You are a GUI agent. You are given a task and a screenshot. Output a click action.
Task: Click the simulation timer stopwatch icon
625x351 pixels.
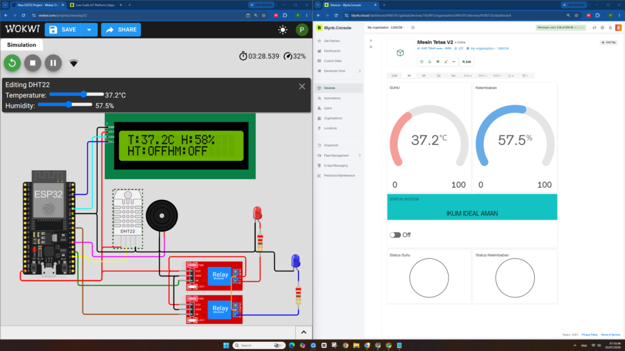tap(243, 56)
